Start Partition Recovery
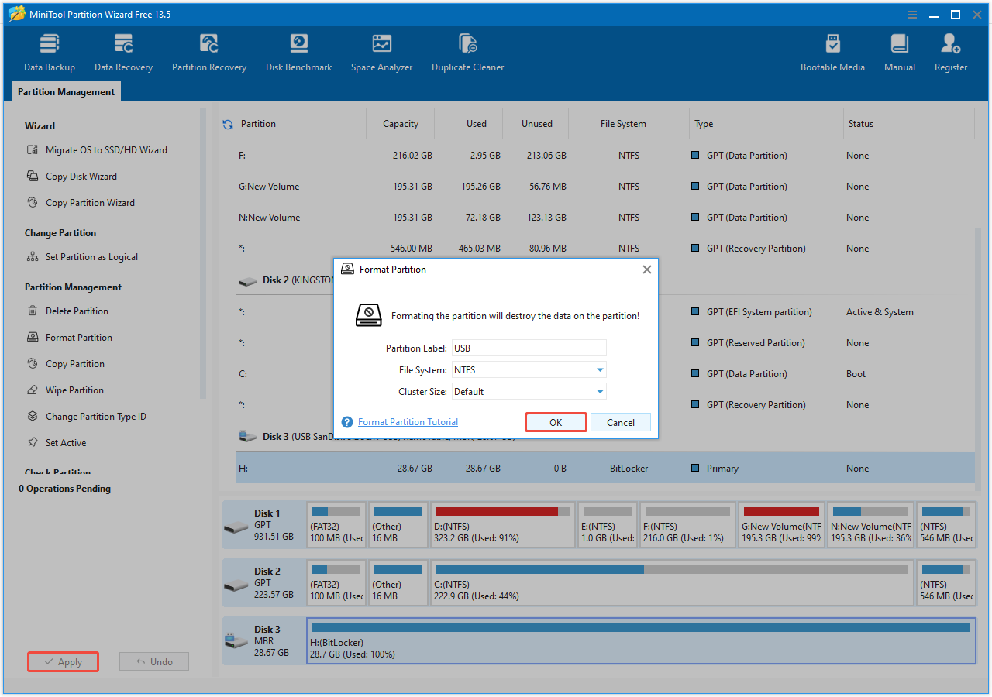Viewport: 992px width, 697px height. click(208, 51)
